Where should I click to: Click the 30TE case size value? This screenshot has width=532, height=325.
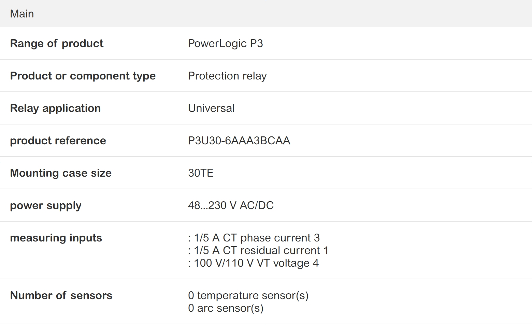[201, 173]
